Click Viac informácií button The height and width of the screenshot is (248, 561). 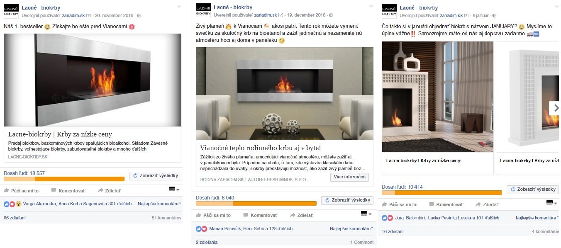coord(349,177)
